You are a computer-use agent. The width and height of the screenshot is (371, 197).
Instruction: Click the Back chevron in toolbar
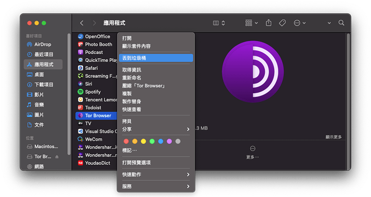tap(82, 23)
